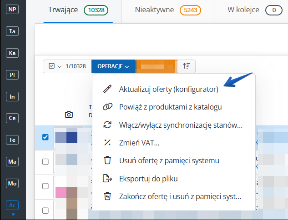Check the second offer row checkbox
288x220 pixels.
pyautogui.click(x=45, y=161)
